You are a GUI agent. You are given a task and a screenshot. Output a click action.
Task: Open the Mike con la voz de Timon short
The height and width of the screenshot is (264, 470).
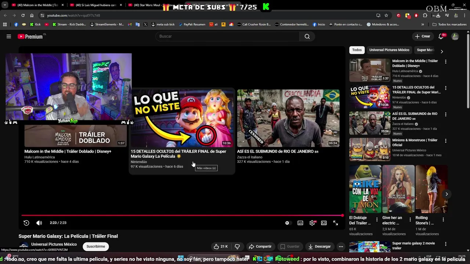click(365, 189)
